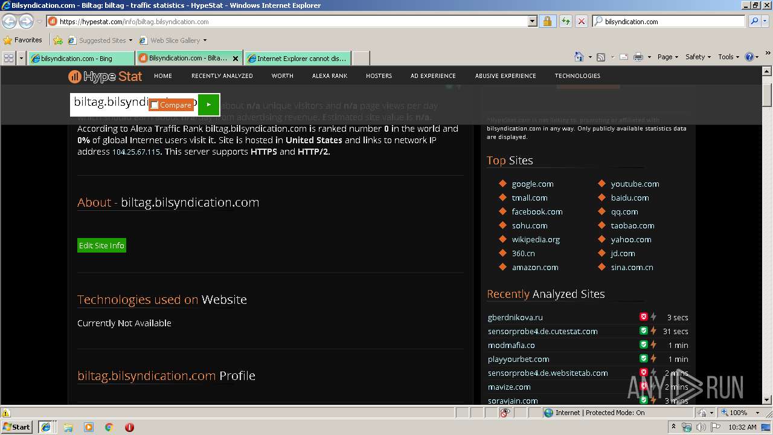
Task: Click the Hype Stat logo
Action: pos(105,76)
